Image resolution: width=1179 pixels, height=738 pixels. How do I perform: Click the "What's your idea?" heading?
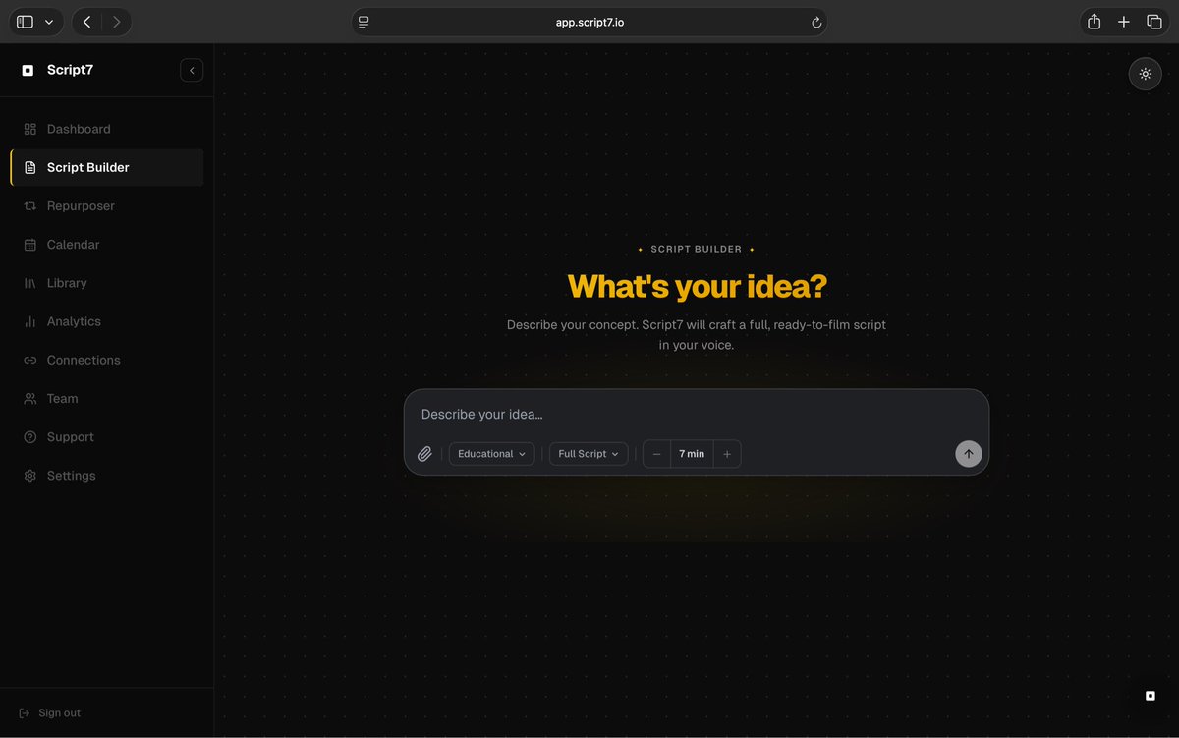(698, 286)
